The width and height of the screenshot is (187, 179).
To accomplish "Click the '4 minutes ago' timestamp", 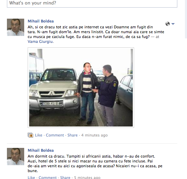I will (94, 135).
